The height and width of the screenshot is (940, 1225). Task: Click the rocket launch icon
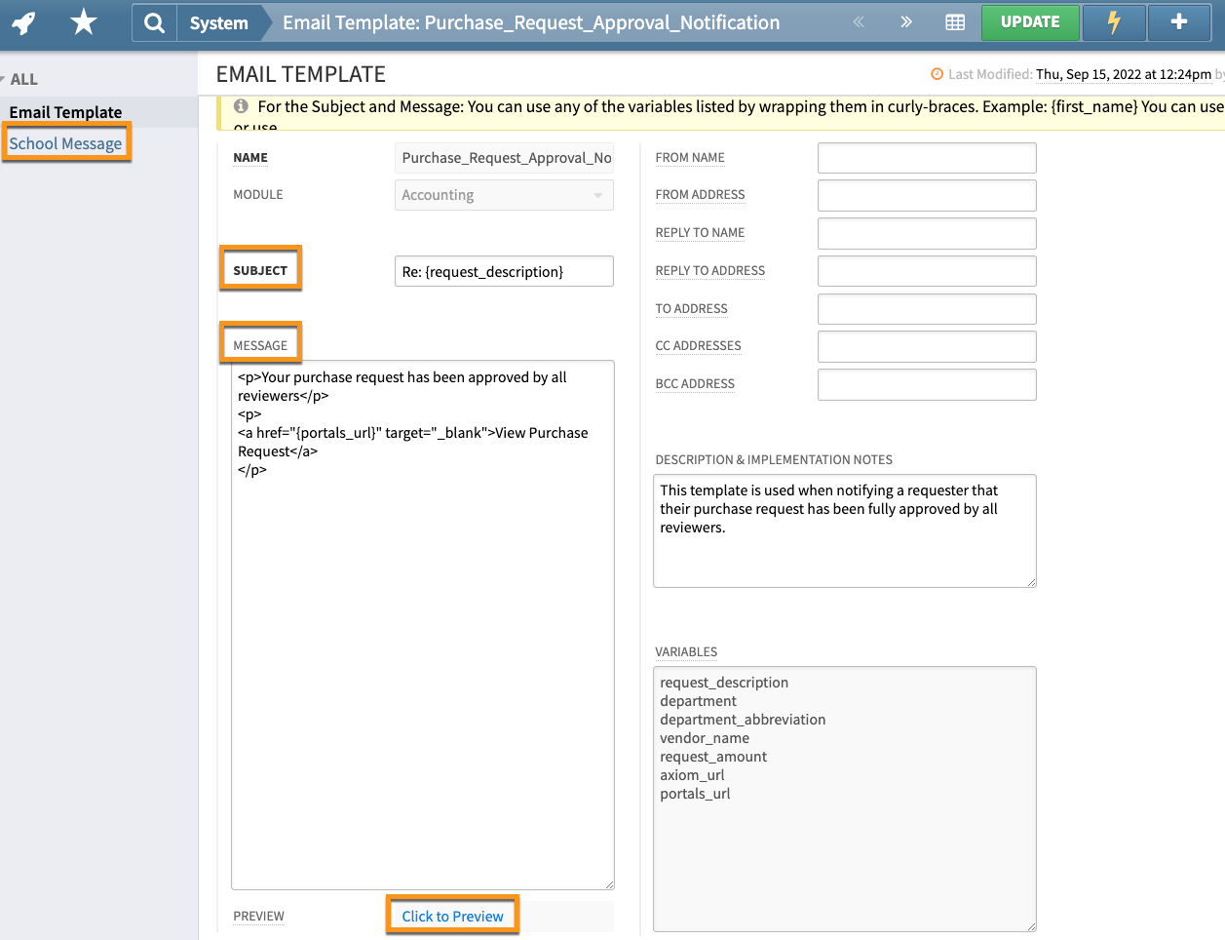tap(24, 22)
